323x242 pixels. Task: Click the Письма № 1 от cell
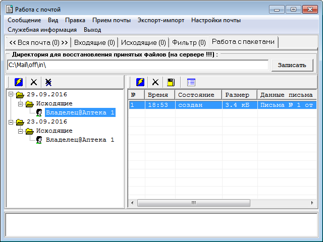click(x=287, y=105)
